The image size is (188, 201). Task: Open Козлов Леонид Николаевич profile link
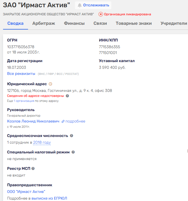click(x=33, y=121)
